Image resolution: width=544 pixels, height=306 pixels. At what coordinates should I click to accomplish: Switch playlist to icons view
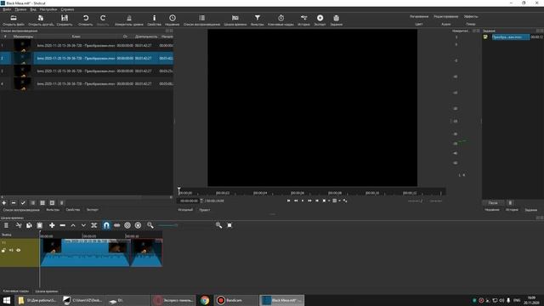52,203
